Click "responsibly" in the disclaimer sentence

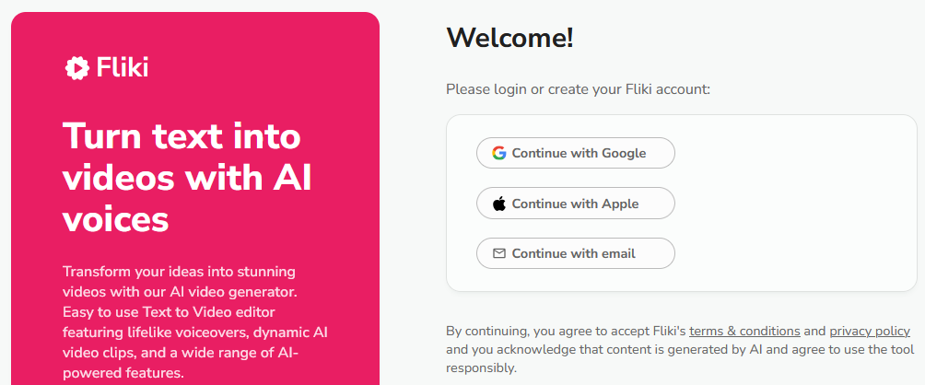tap(482, 368)
